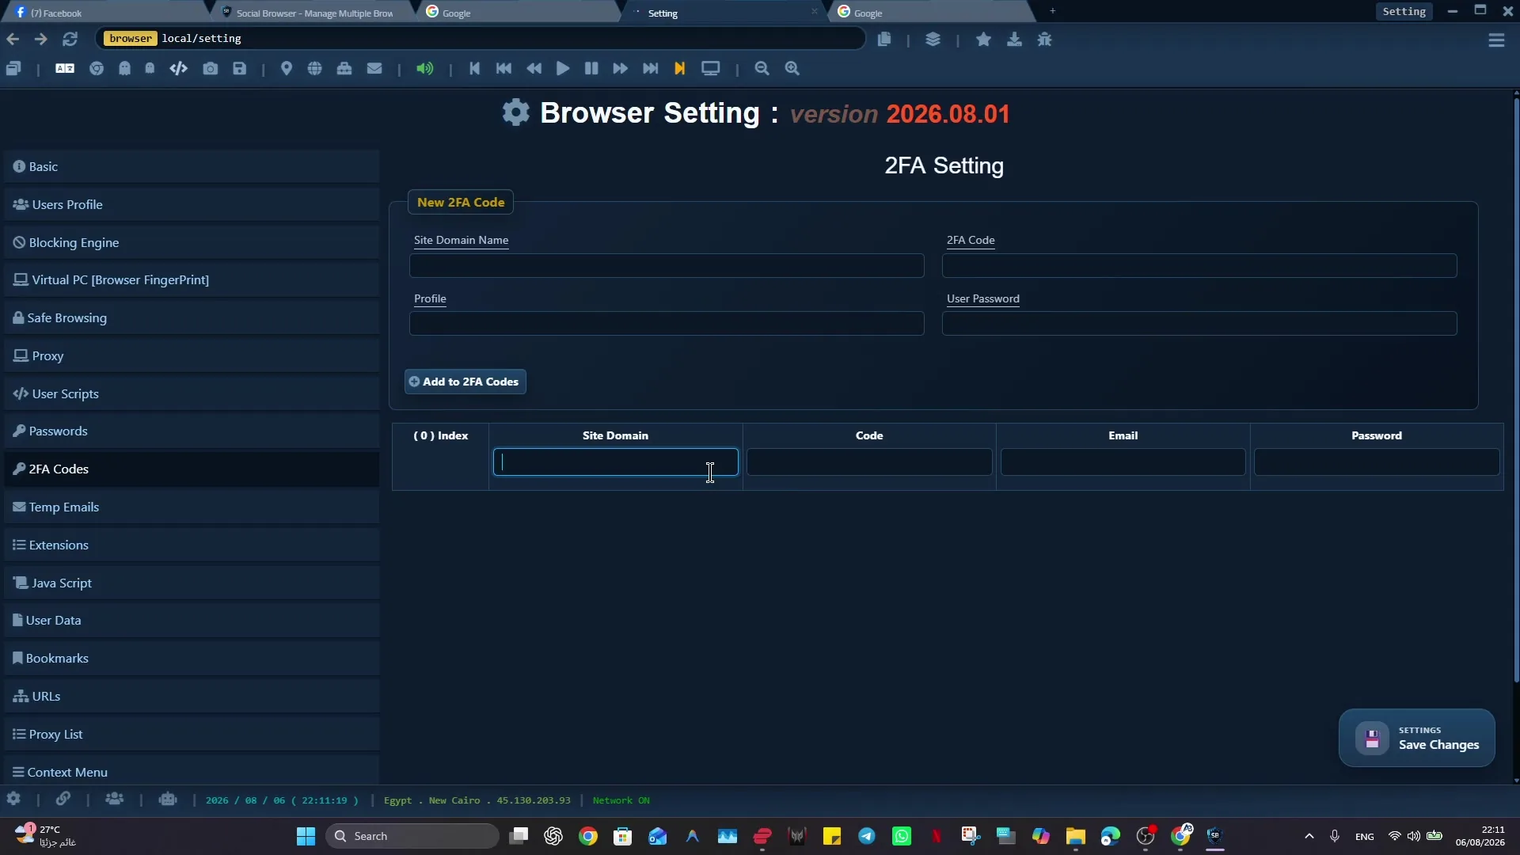Click the floppy disk save icon in the toolbar

[x=240, y=69]
